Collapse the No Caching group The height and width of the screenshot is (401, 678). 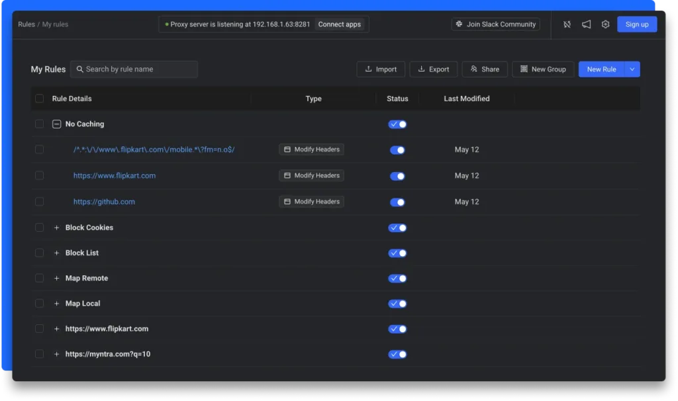pos(57,124)
